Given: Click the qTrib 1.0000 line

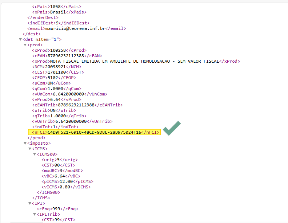Looking at the screenshot, I should 59,116.
